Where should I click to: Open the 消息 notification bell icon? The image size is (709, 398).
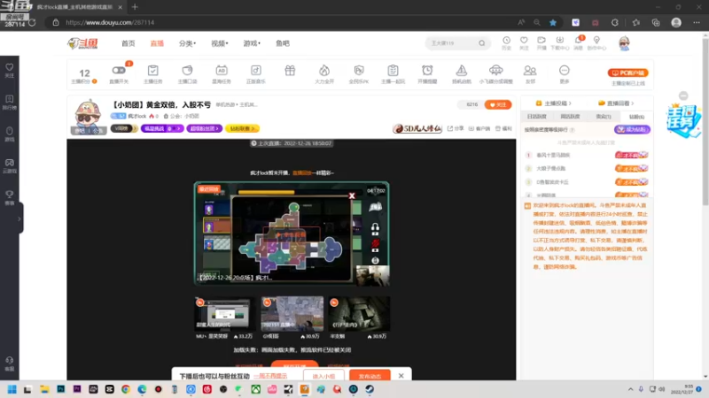coord(579,42)
